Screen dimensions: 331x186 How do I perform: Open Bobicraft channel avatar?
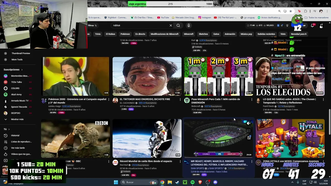click(187, 100)
